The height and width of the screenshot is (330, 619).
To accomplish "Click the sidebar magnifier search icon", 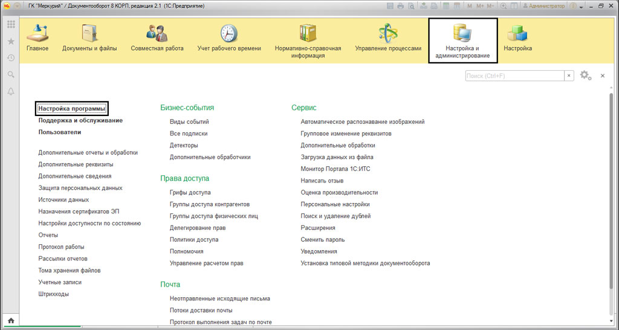I will click(11, 74).
